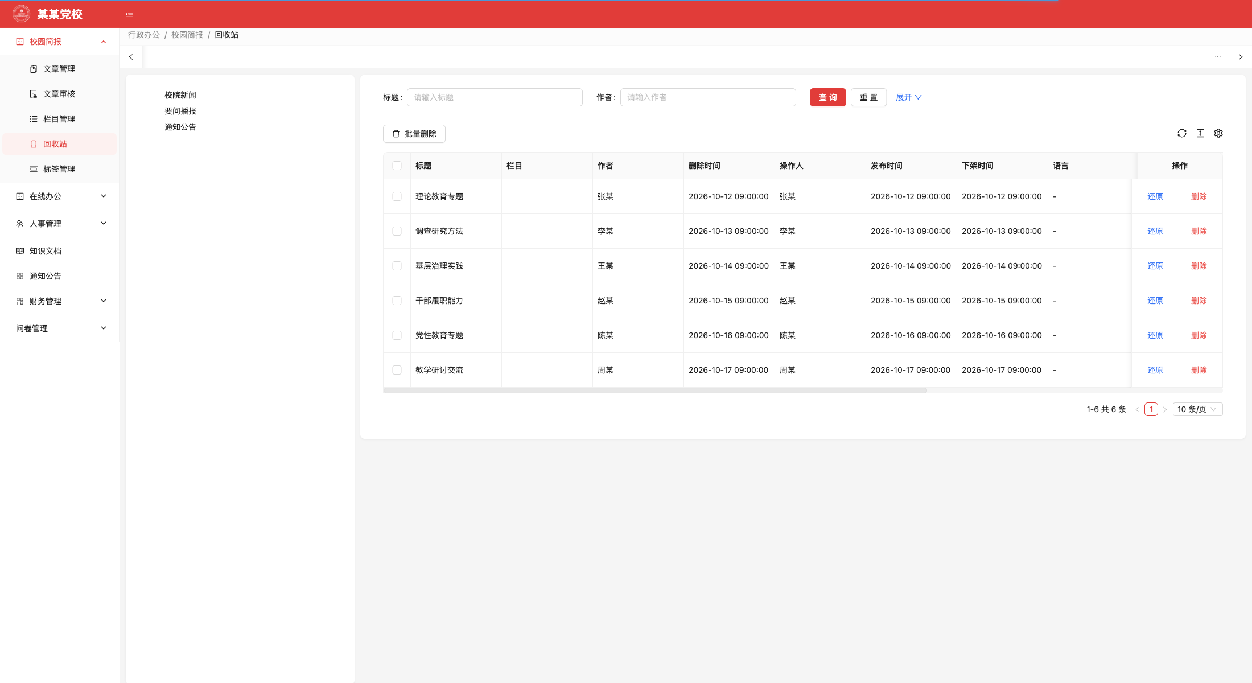Click the 查询 search button
Viewport: 1252px width, 683px height.
[827, 97]
